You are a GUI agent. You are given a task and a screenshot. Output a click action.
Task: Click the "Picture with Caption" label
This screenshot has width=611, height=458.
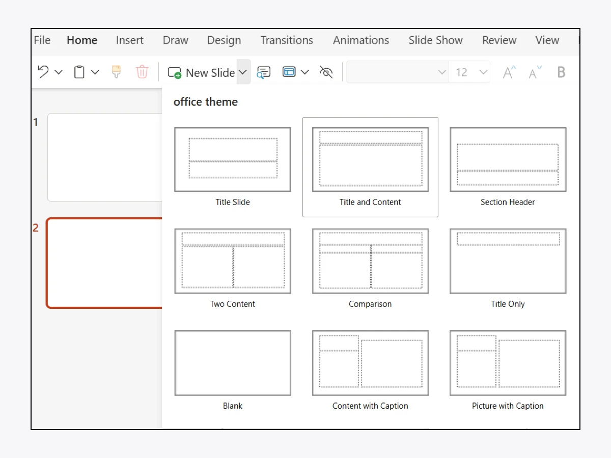click(508, 406)
